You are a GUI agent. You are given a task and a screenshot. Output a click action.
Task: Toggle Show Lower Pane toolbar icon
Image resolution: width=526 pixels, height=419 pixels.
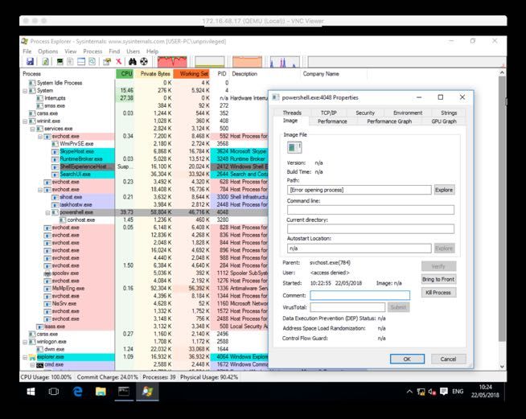(81, 62)
